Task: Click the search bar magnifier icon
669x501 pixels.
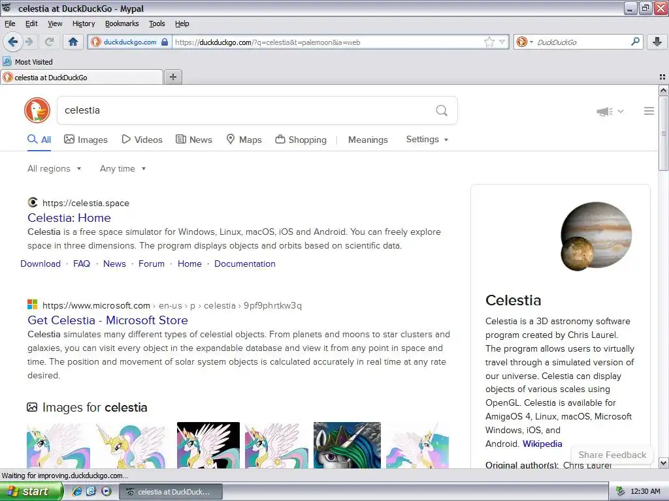Action: tap(635, 42)
